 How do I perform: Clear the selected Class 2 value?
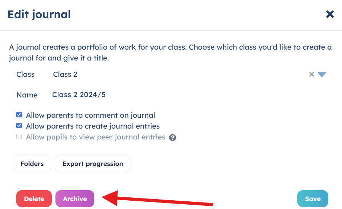pos(312,74)
